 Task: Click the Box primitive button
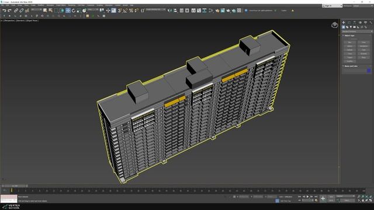coord(349,43)
